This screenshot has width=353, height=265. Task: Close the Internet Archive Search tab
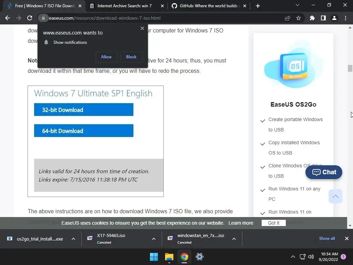tap(162, 6)
